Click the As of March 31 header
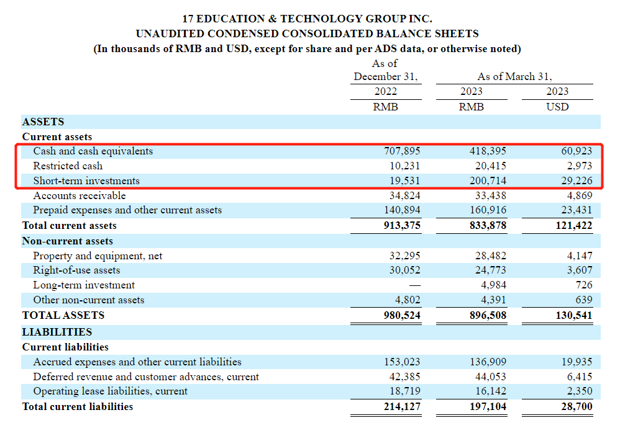 tap(514, 77)
